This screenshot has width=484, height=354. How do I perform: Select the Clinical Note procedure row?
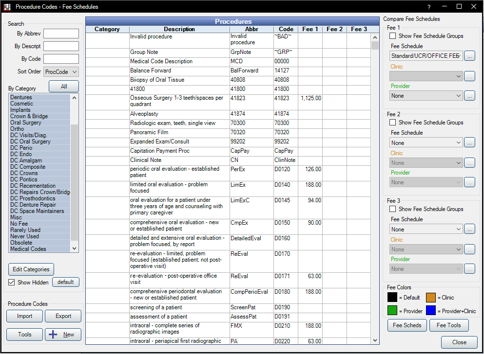pyautogui.click(x=228, y=160)
